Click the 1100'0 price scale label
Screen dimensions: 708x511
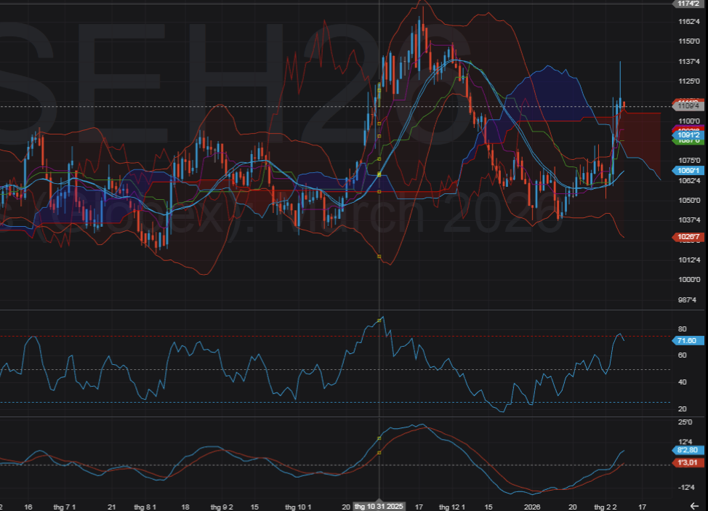click(x=688, y=121)
